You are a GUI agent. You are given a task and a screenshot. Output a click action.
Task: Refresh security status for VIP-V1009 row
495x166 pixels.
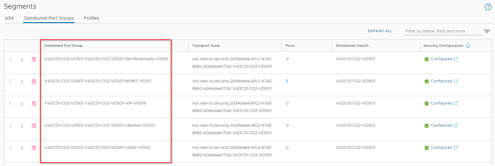[x=456, y=103]
